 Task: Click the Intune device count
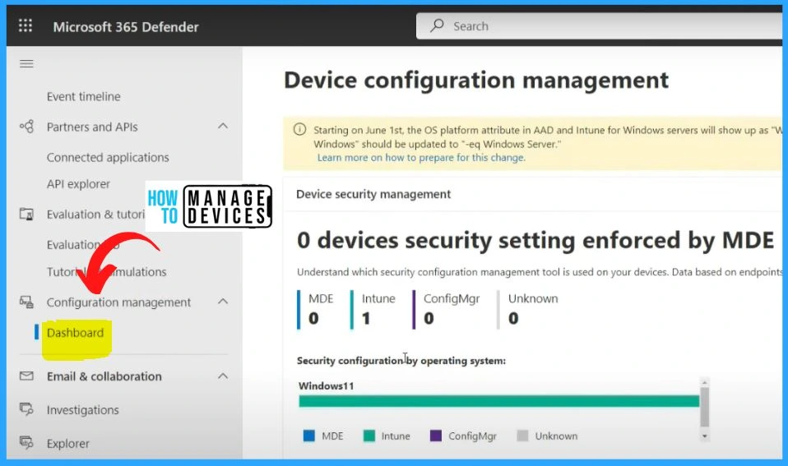366,318
